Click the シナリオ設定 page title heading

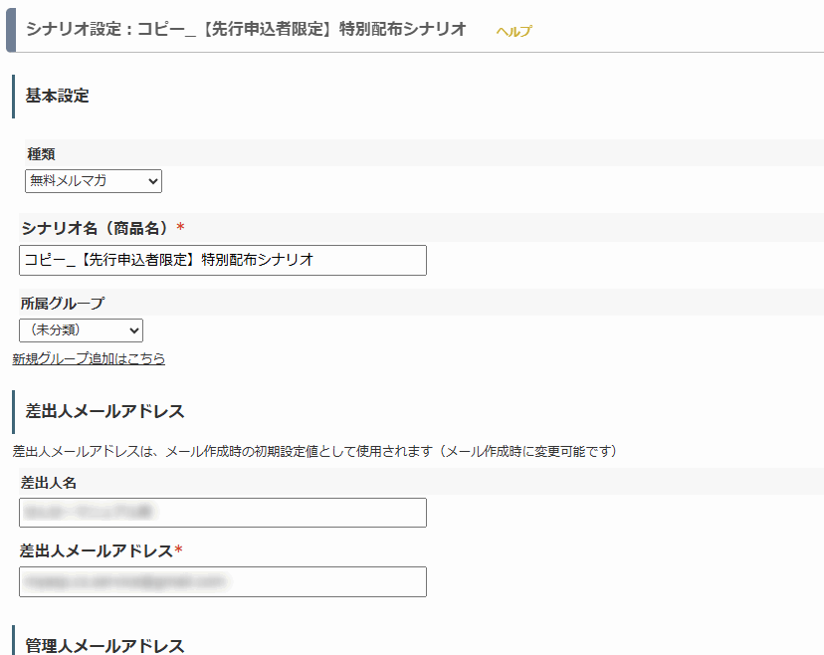(246, 29)
